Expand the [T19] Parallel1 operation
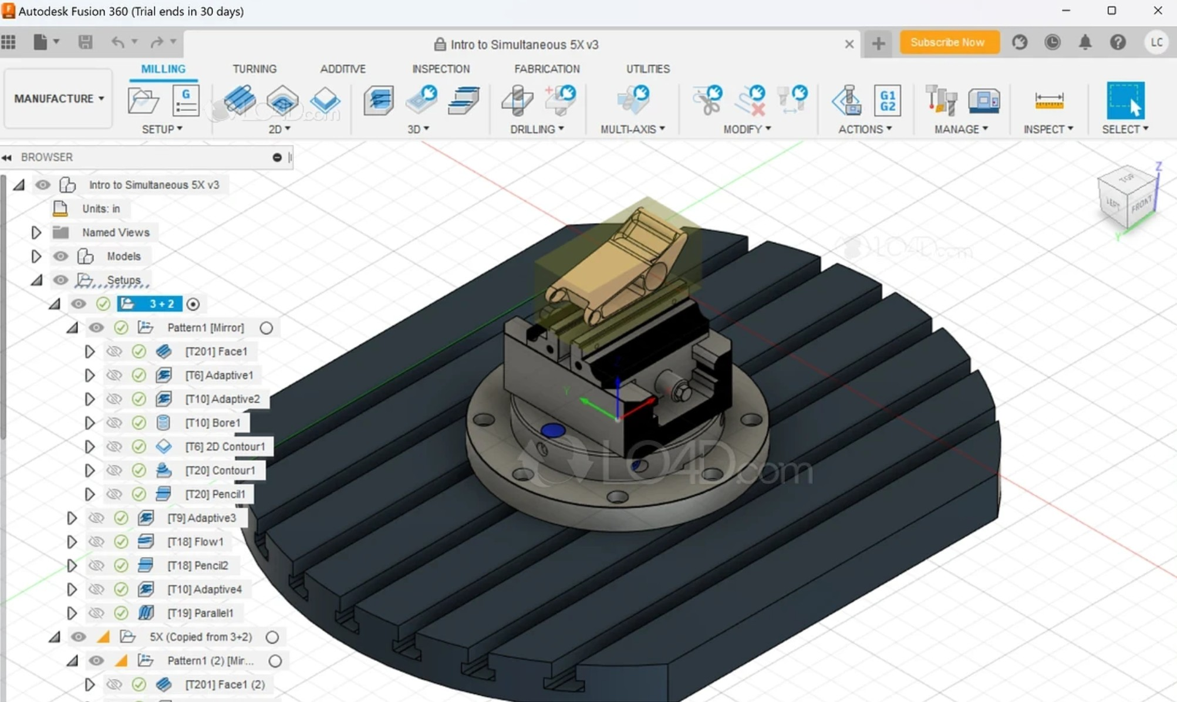1177x702 pixels. [72, 613]
